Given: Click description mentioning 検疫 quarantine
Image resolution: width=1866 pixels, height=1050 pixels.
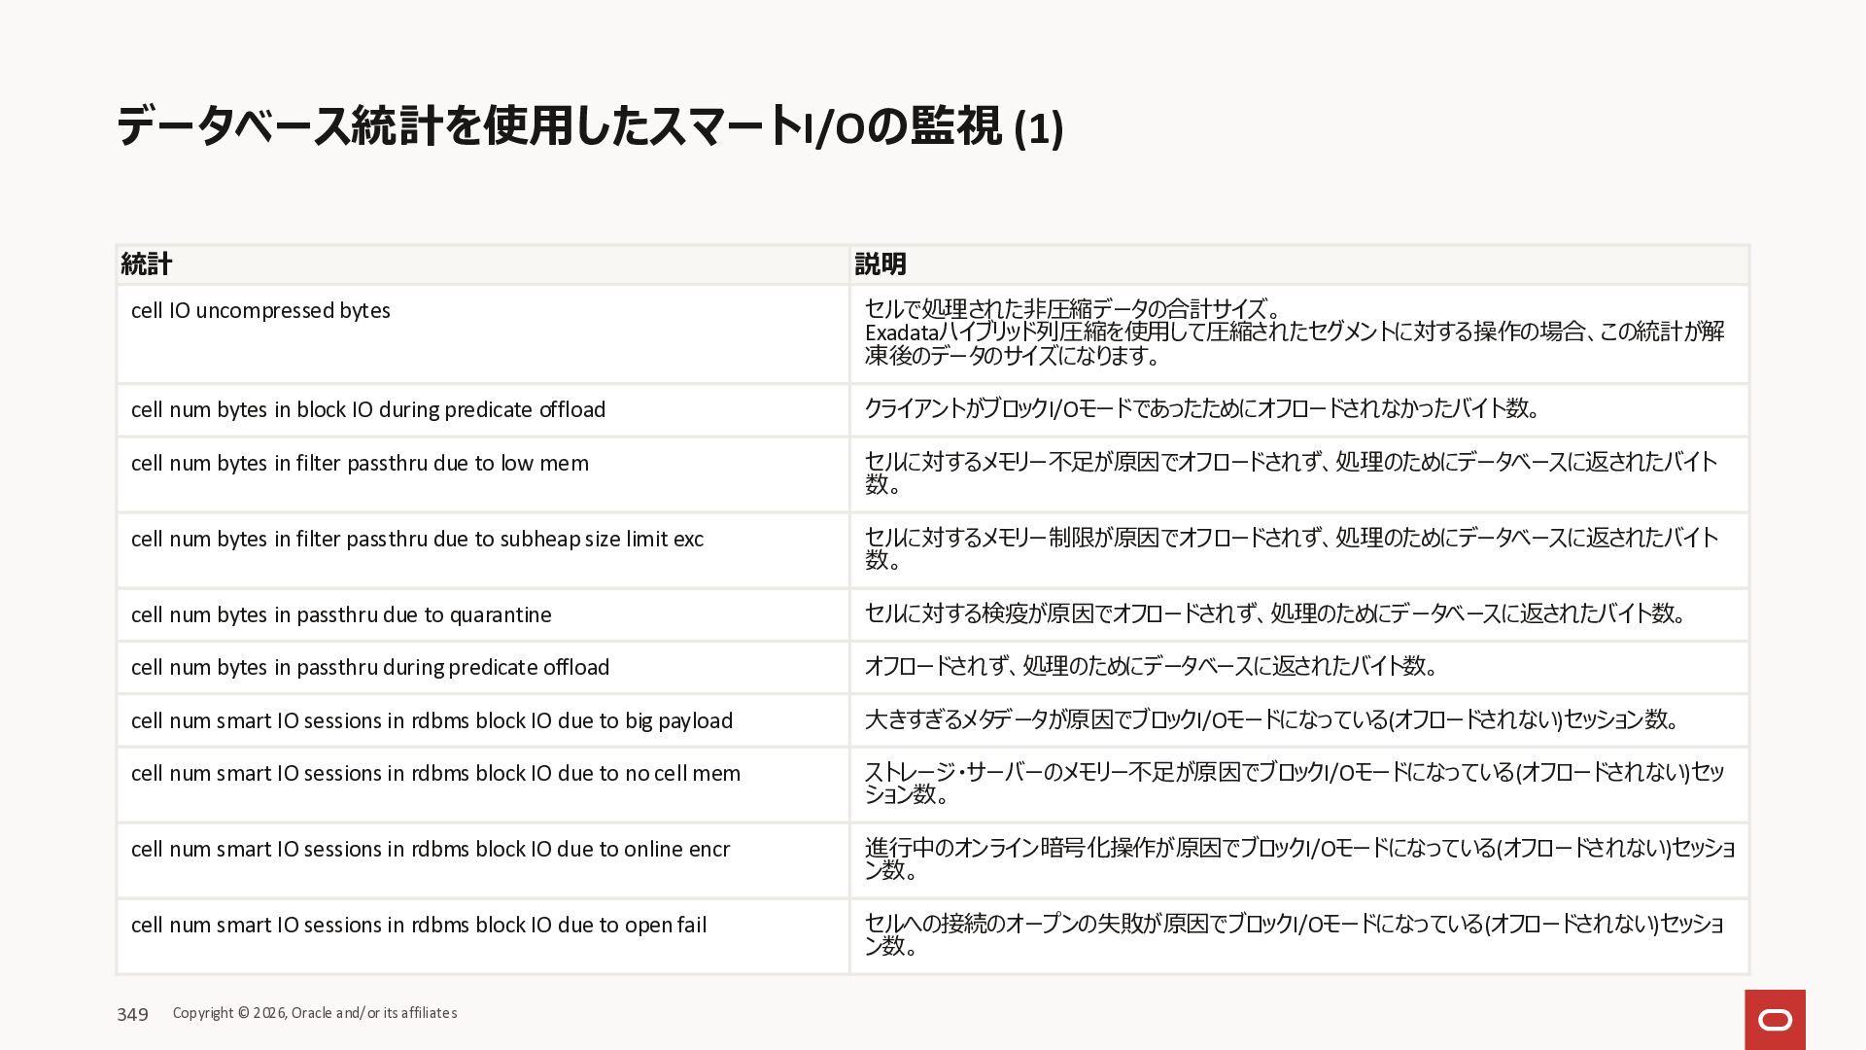Looking at the screenshot, I should 1277,614.
